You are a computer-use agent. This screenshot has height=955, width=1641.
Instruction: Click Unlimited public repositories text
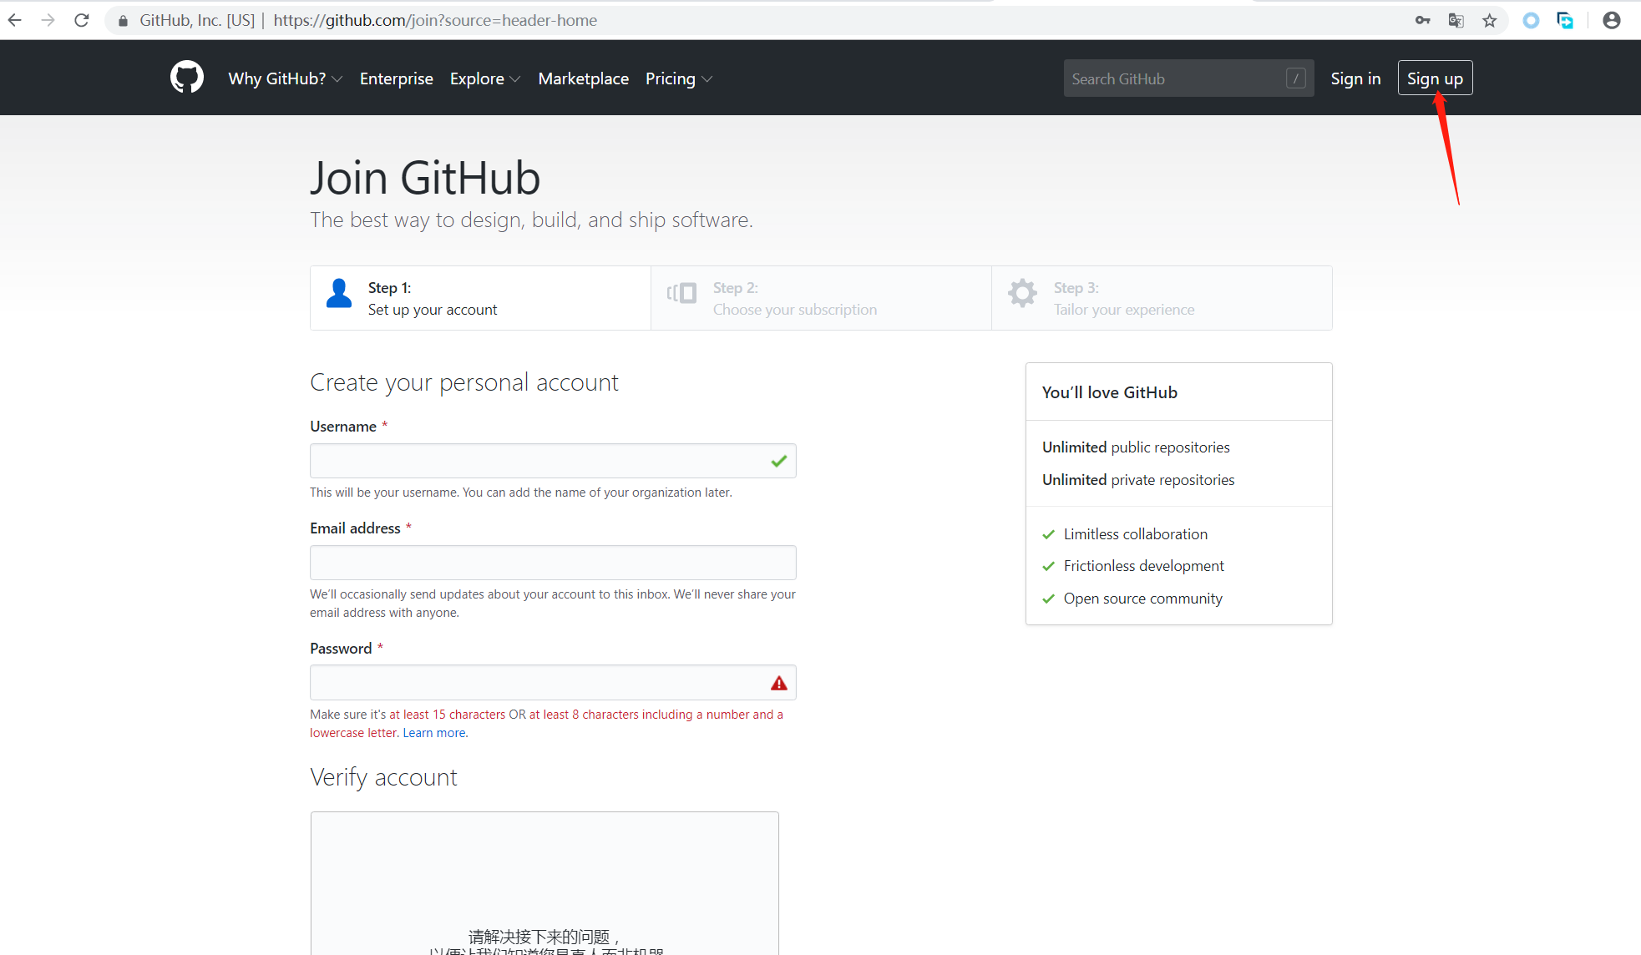pyautogui.click(x=1136, y=447)
